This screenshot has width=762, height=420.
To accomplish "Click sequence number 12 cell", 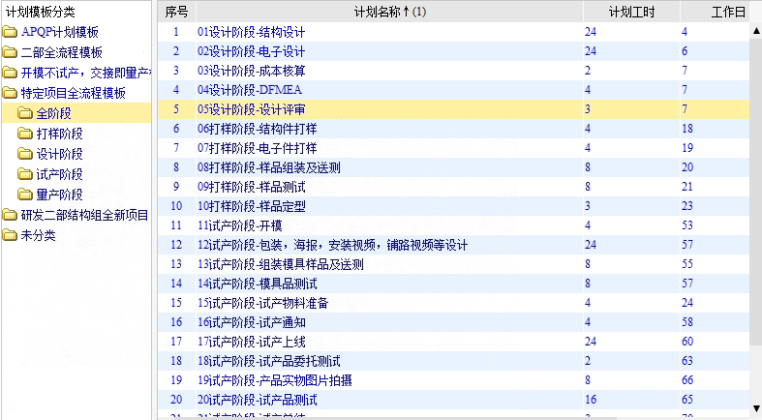I will (176, 245).
